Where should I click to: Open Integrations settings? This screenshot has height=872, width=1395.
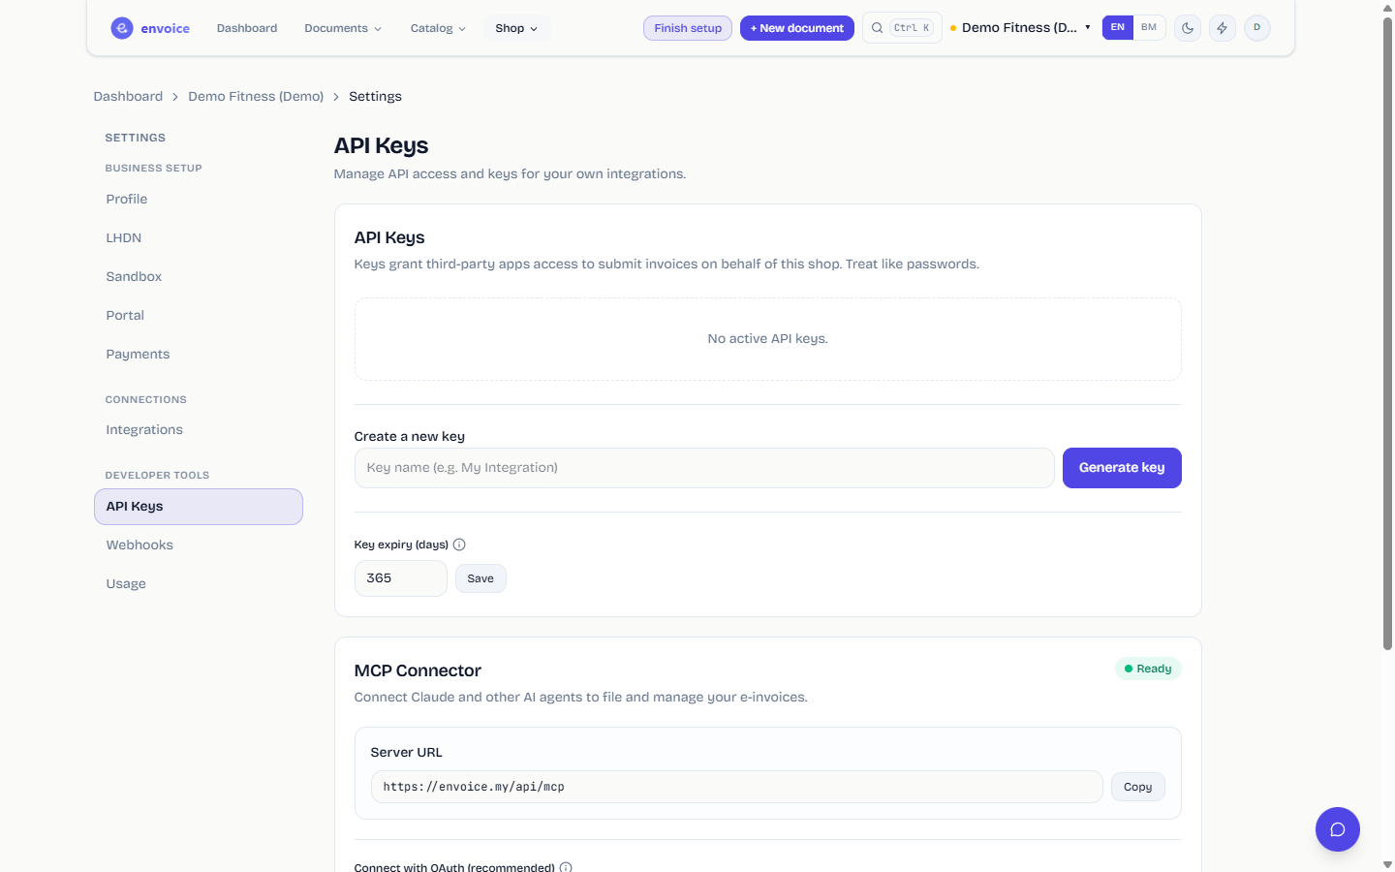tap(199, 430)
